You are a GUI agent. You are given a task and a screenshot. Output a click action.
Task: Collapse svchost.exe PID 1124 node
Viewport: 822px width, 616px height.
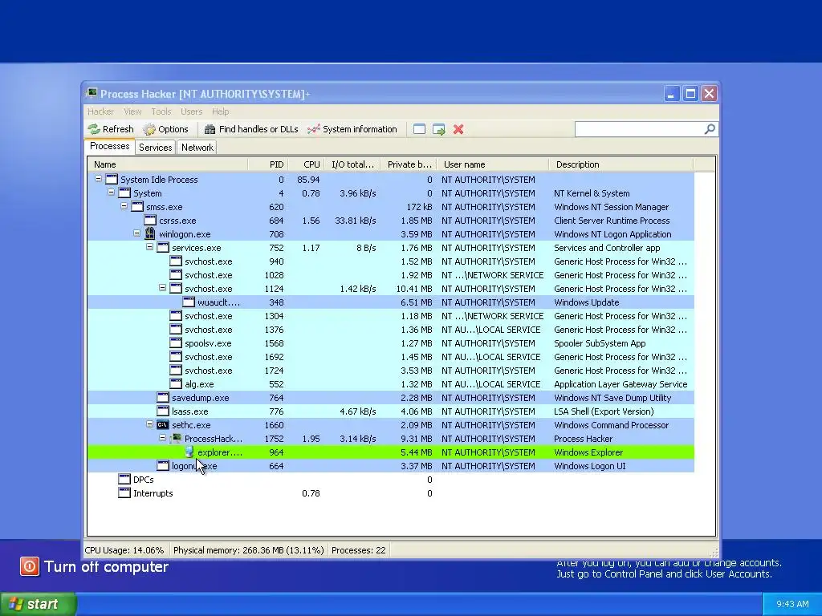(x=162, y=288)
